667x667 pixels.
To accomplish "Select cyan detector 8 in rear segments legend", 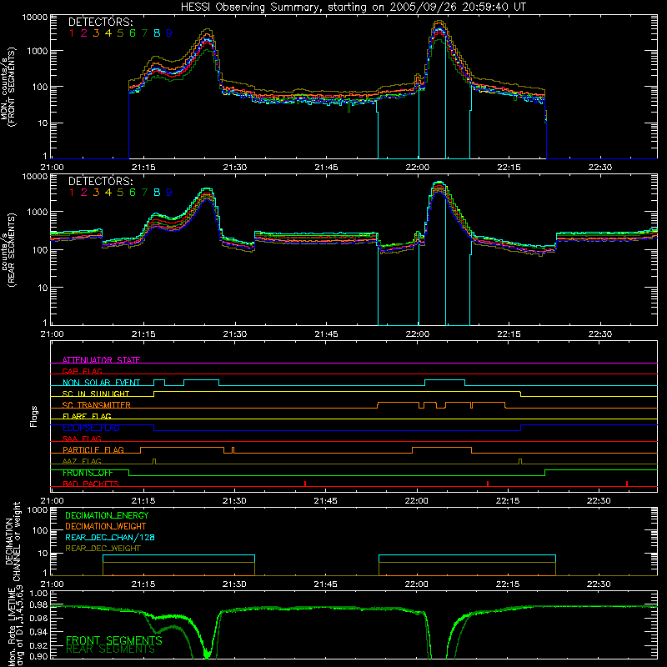I will click(x=157, y=193).
